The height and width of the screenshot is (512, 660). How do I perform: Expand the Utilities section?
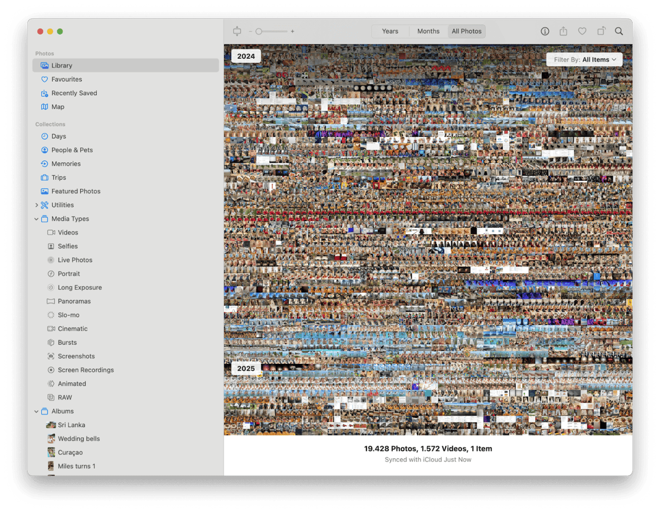[37, 205]
